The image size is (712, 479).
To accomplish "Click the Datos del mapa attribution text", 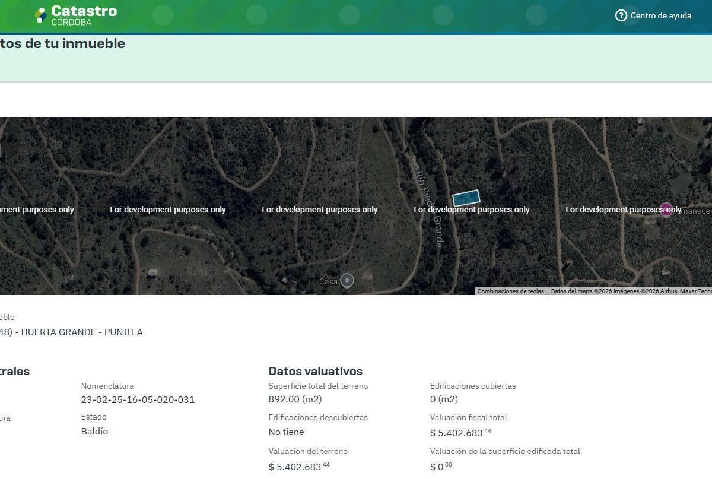I will tap(630, 291).
